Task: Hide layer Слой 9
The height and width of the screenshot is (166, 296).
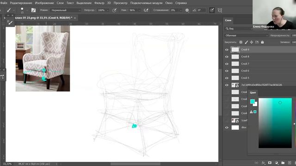Action: pos(227,50)
